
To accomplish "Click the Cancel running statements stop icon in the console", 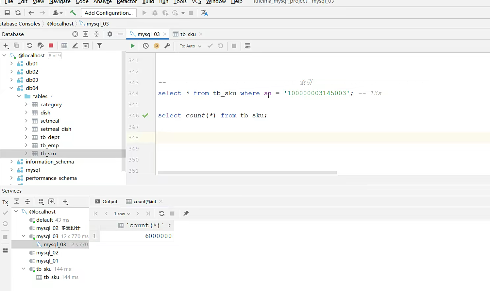I will tap(234, 46).
